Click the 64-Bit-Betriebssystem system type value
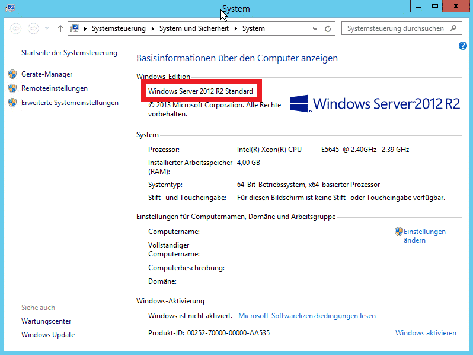Image resolution: width=473 pixels, height=355 pixels. click(308, 185)
